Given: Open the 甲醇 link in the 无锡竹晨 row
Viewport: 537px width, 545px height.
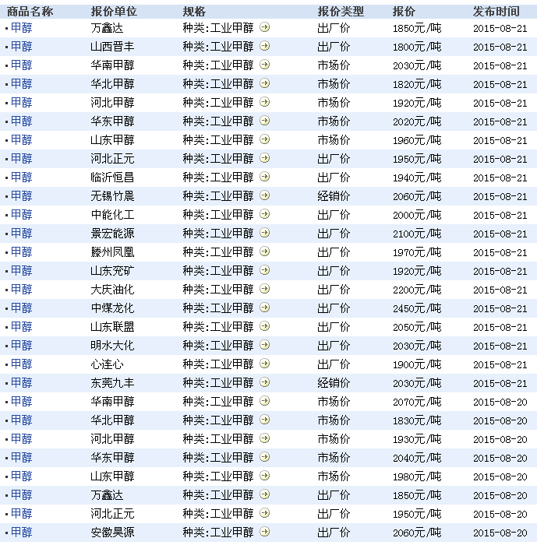Looking at the screenshot, I should click(22, 196).
